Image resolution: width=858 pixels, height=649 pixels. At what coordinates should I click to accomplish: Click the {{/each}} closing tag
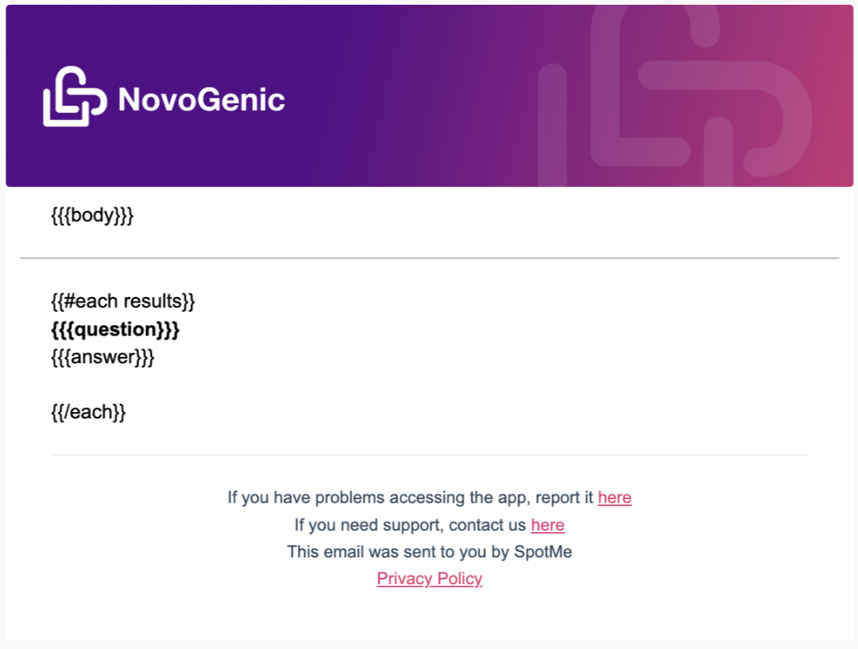tap(88, 411)
